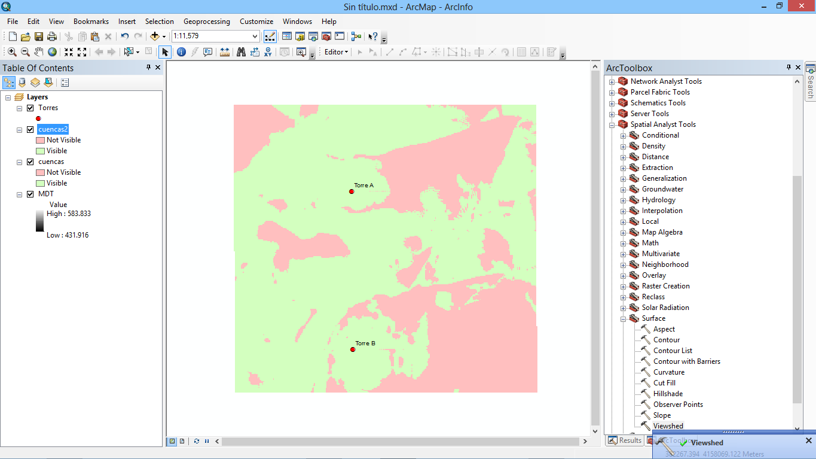
Task: Click the Zoom In tool
Action: point(12,52)
